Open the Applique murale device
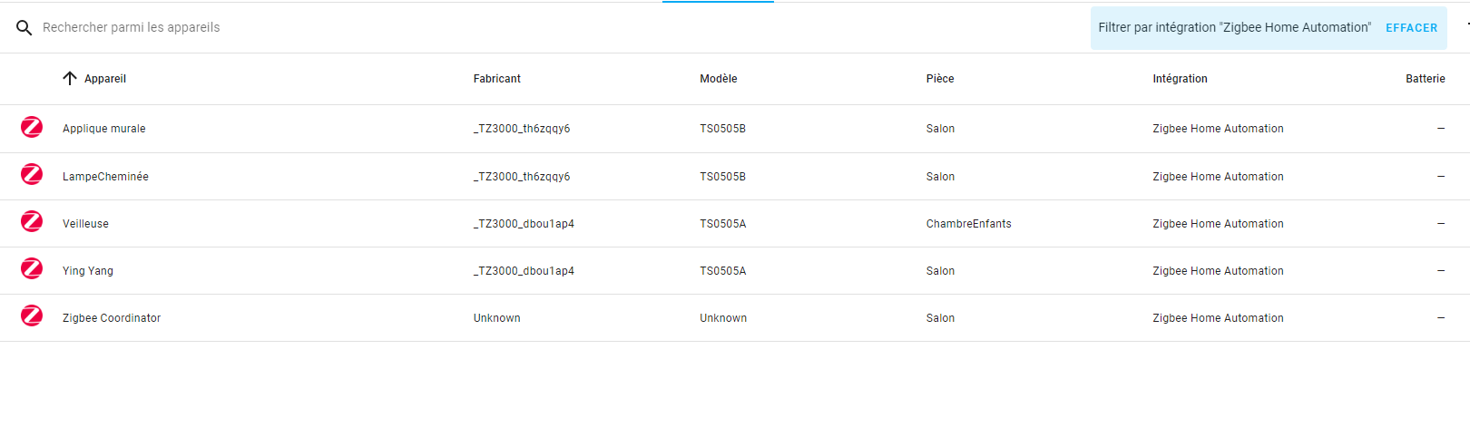This screenshot has height=427, width=1470. pos(104,129)
